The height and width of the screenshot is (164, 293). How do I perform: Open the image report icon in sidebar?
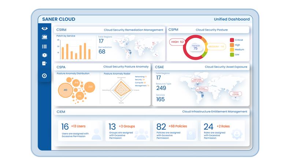[x=45, y=63]
